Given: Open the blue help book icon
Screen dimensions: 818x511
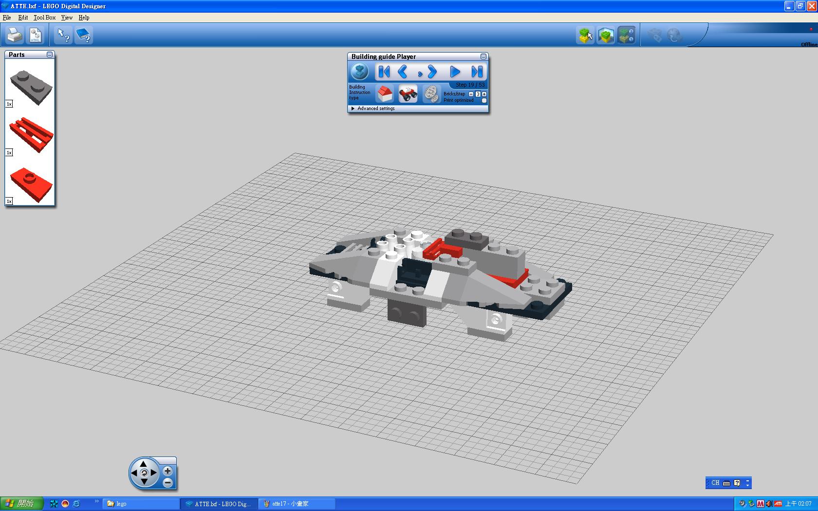Looking at the screenshot, I should coord(84,35).
